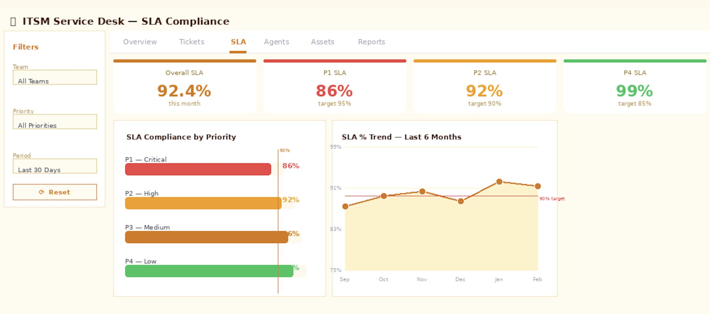Image resolution: width=710 pixels, height=314 pixels.
Task: Click the P4 SLA 99% card
Action: (635, 87)
